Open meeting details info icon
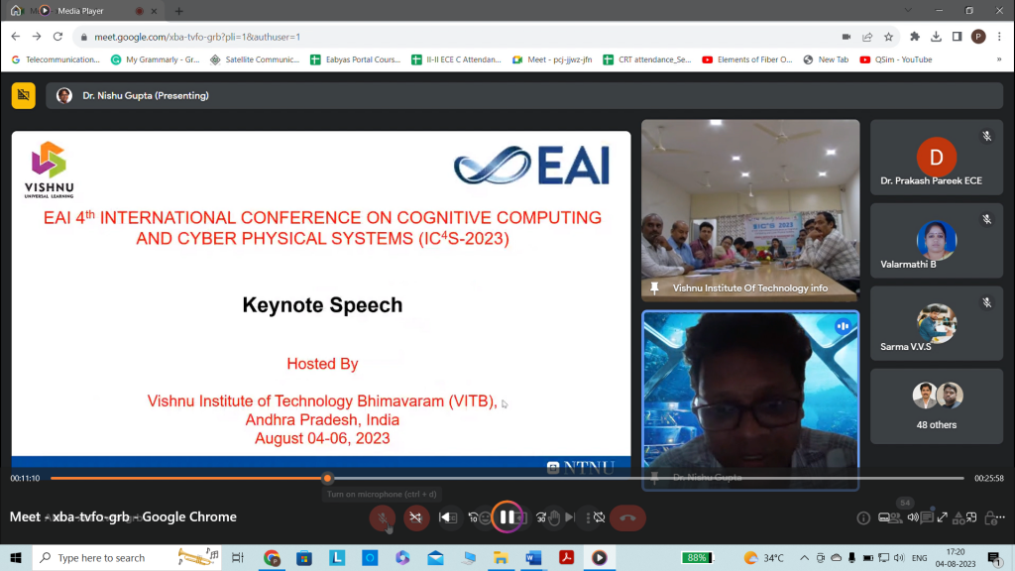The width and height of the screenshot is (1015, 571). coord(863,517)
